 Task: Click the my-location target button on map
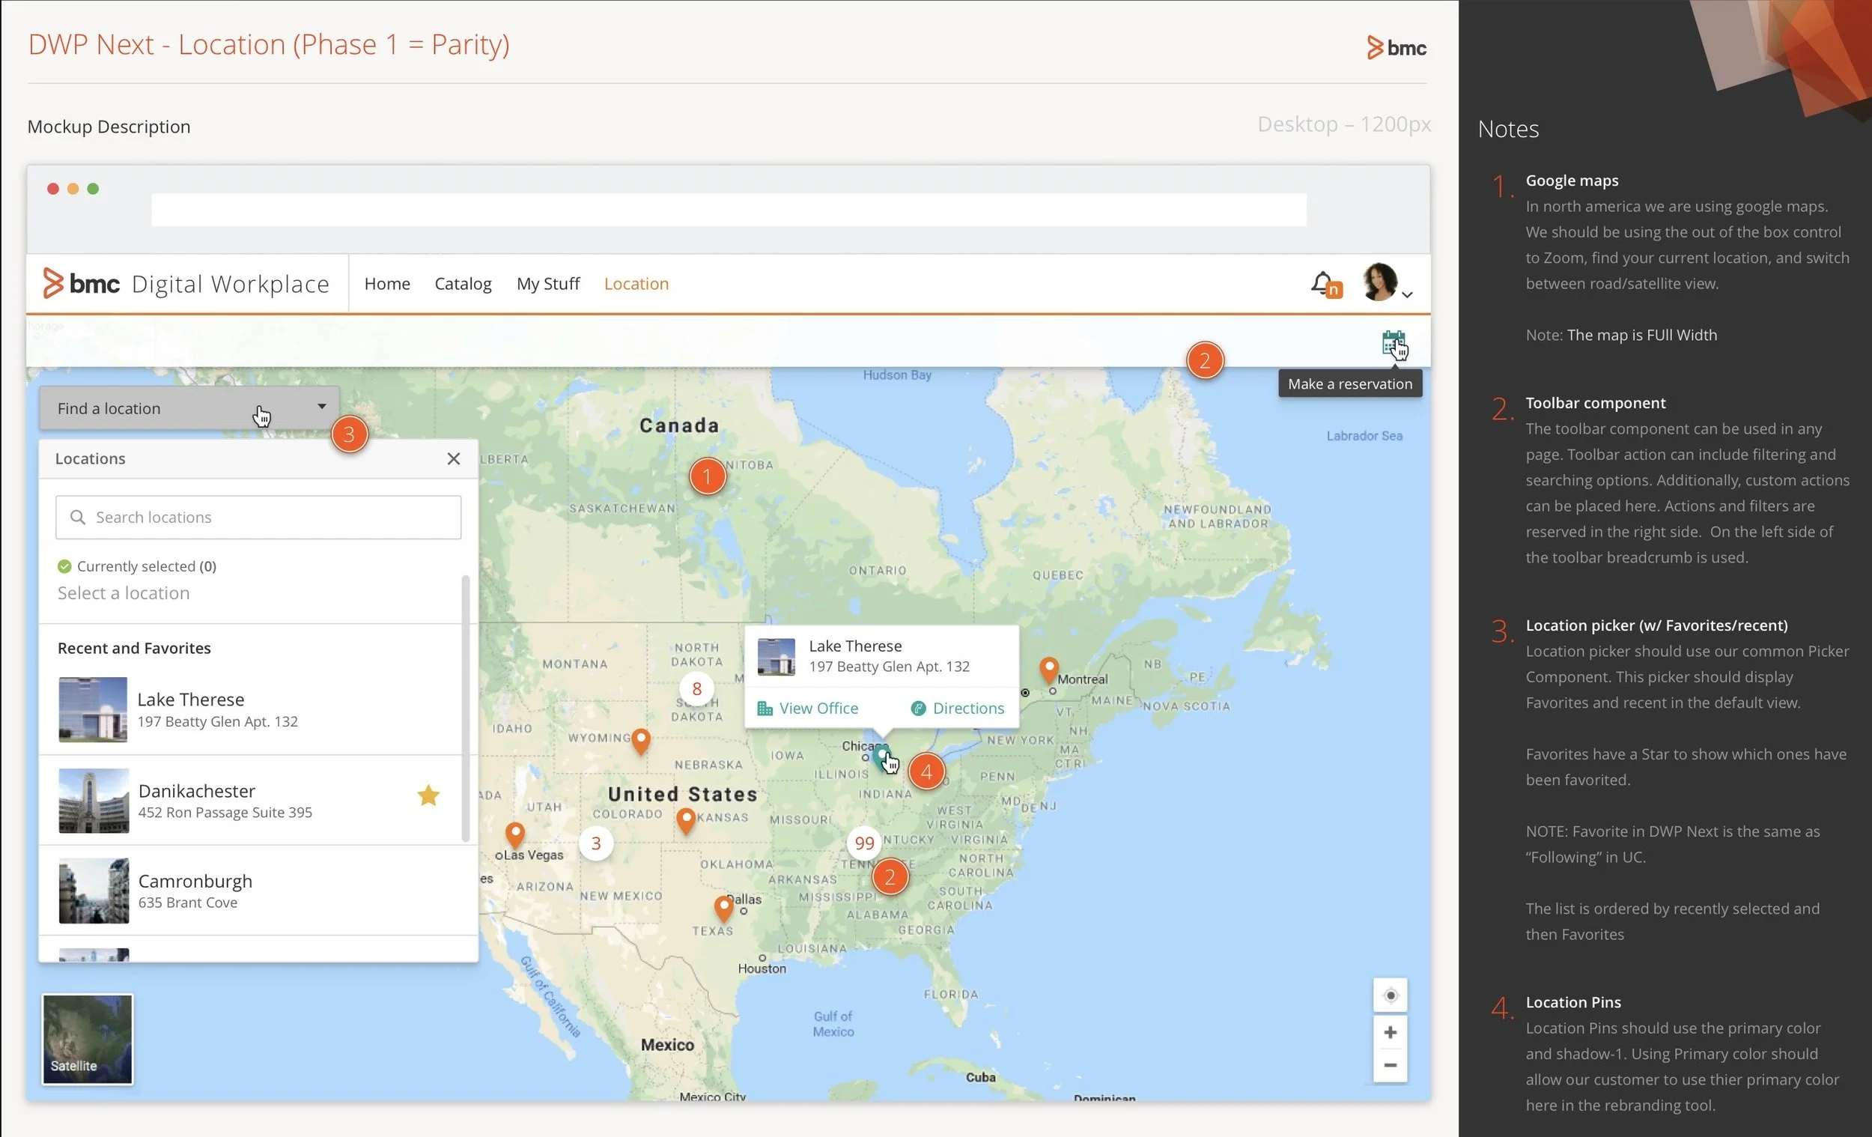coord(1390,995)
